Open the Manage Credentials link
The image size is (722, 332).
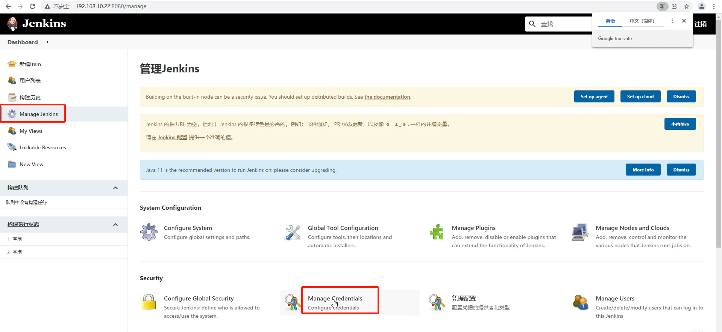point(335,298)
